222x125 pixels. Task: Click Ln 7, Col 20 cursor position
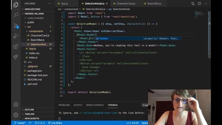point(133,123)
